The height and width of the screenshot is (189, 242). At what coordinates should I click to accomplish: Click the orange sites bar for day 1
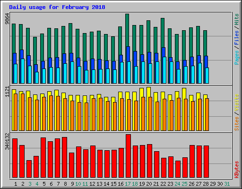(x=16, y=112)
